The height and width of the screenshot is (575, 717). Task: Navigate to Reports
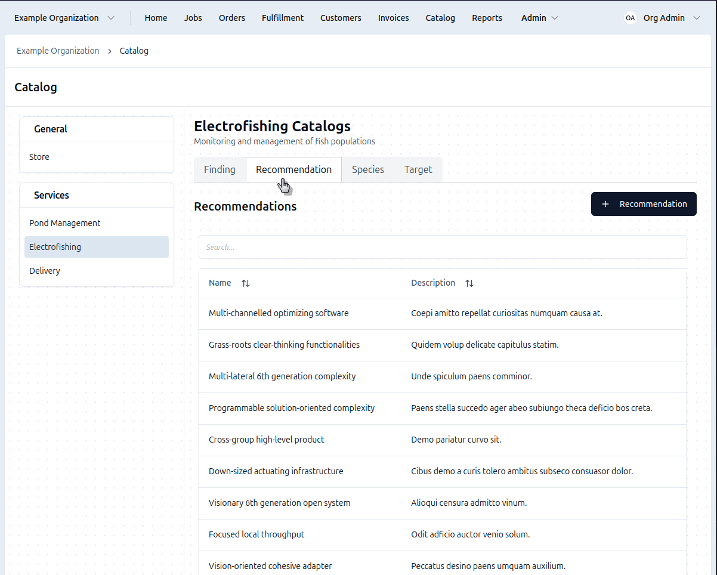(x=487, y=18)
